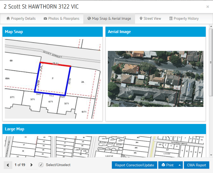Go to next property with right arrow
Screen dimensions: 213x173
click(x=31, y=165)
